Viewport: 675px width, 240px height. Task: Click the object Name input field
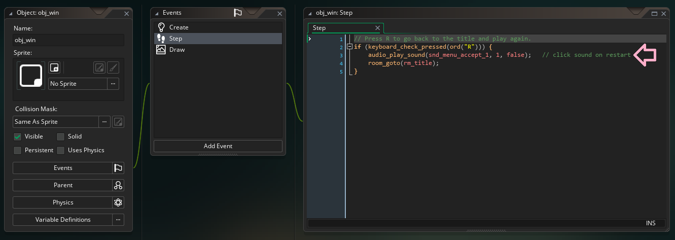[x=68, y=40]
